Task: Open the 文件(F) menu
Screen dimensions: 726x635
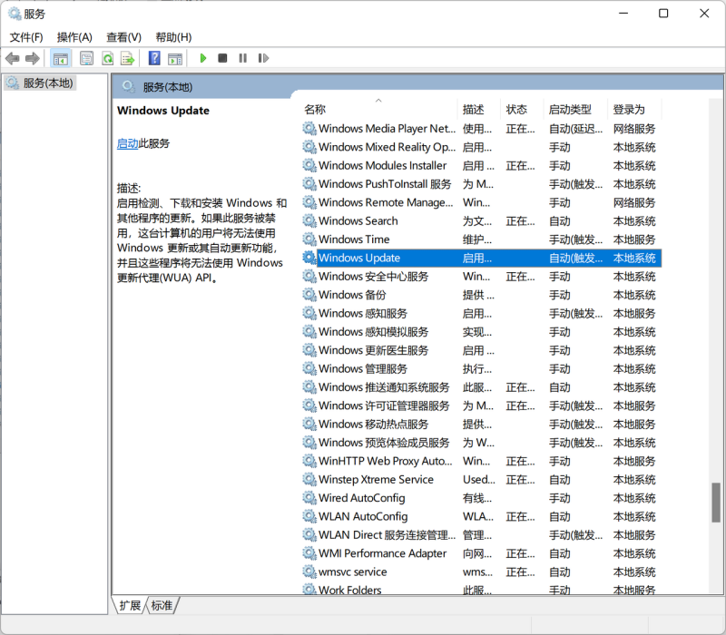Action: pyautogui.click(x=26, y=37)
